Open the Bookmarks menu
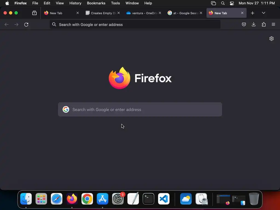Viewport: 280px width, 210px height. point(96,3)
